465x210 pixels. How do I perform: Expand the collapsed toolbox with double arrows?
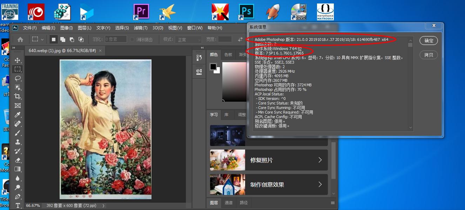pos(14,48)
